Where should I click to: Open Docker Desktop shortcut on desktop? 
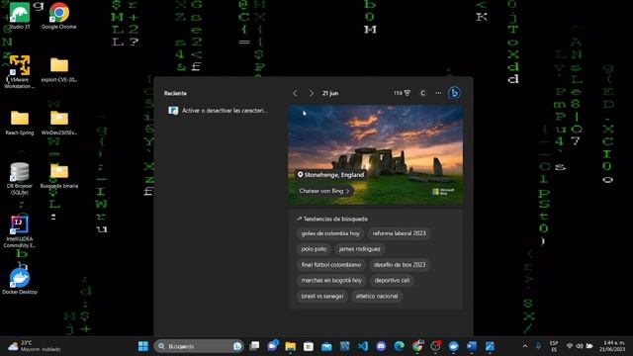(20, 282)
